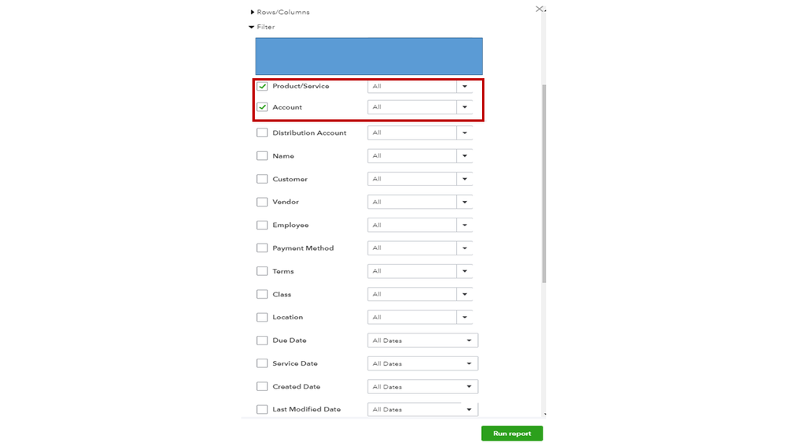
Task: Select the Class filter checkbox
Action: 263,294
